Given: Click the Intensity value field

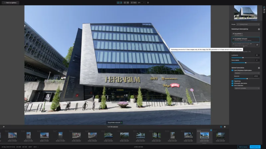Looking at the screenshot, I should [256, 76].
